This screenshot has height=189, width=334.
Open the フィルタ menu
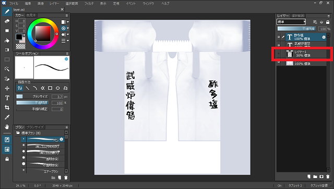coord(89,4)
